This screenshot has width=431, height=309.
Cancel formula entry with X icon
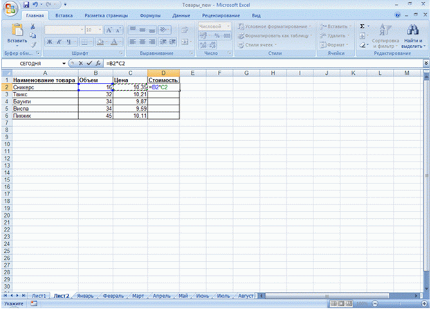point(80,63)
